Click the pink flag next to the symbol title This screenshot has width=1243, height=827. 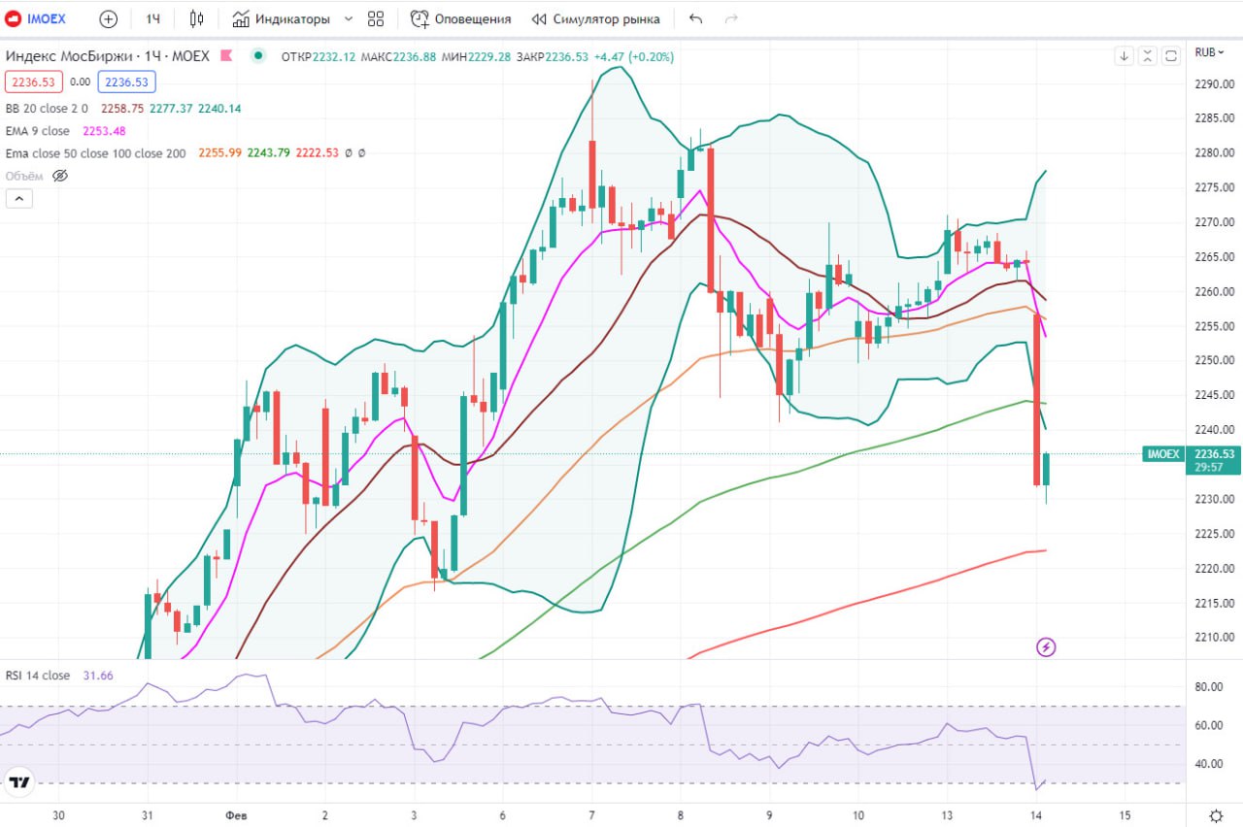point(226,56)
